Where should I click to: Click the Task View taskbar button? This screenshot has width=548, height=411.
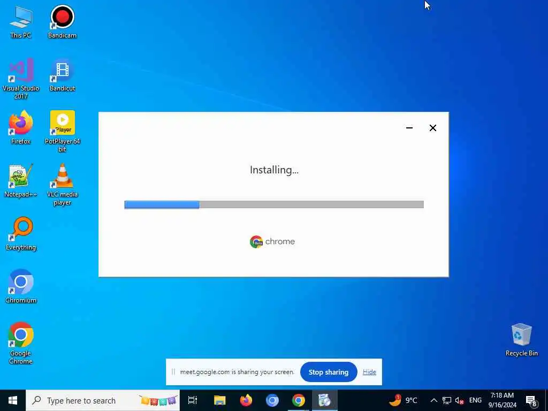point(193,400)
